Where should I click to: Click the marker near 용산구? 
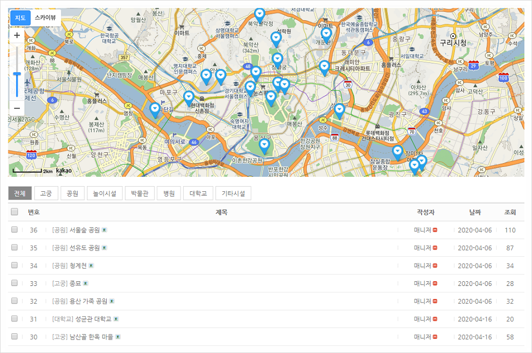tap(264, 147)
